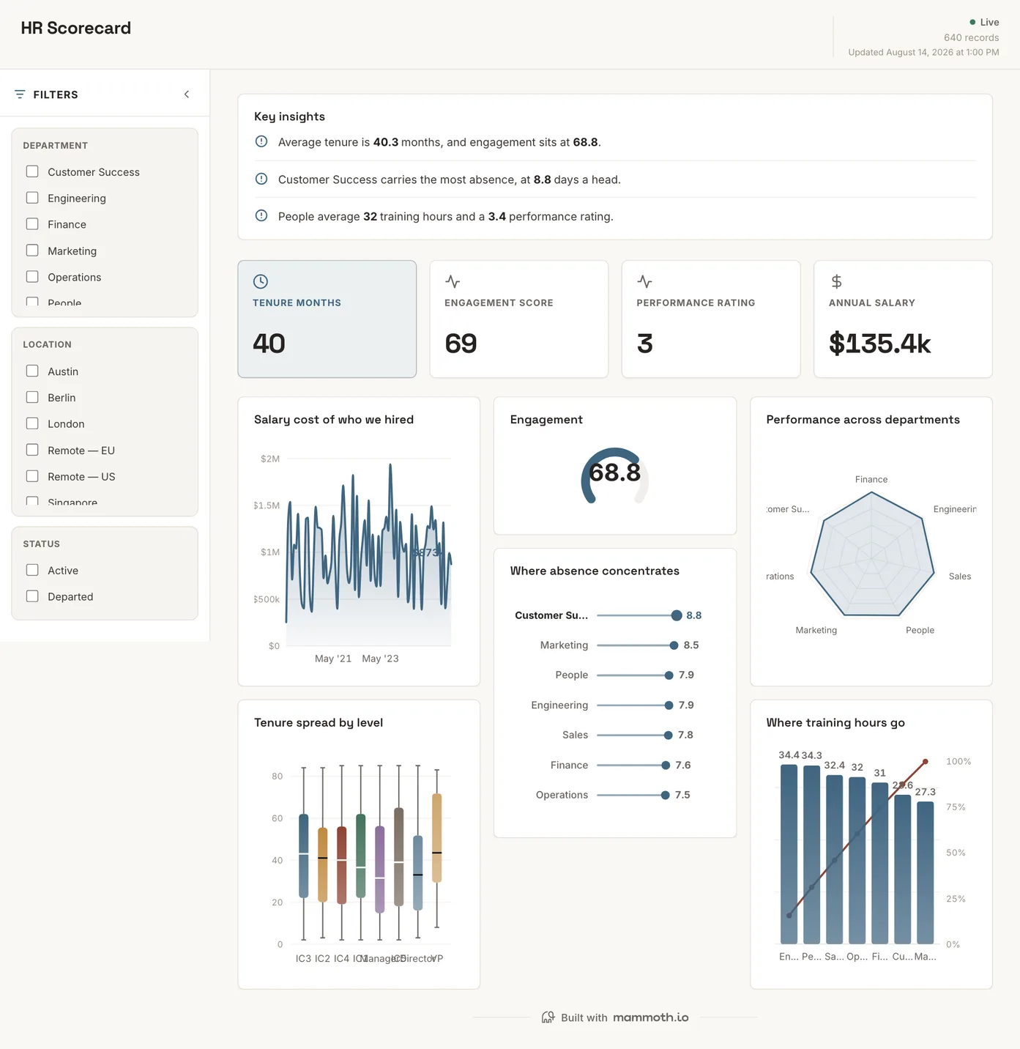Image resolution: width=1020 pixels, height=1049 pixels.
Task: Click the dollar icon on Annual Salary card
Action: click(x=836, y=281)
